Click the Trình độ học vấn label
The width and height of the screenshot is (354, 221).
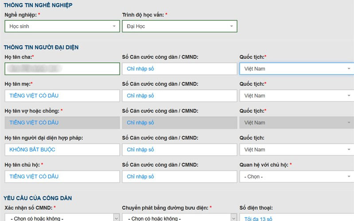145,15
